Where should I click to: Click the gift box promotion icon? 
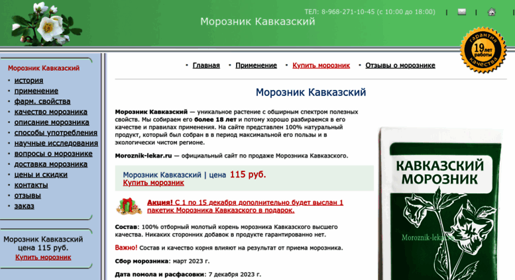tap(129, 207)
